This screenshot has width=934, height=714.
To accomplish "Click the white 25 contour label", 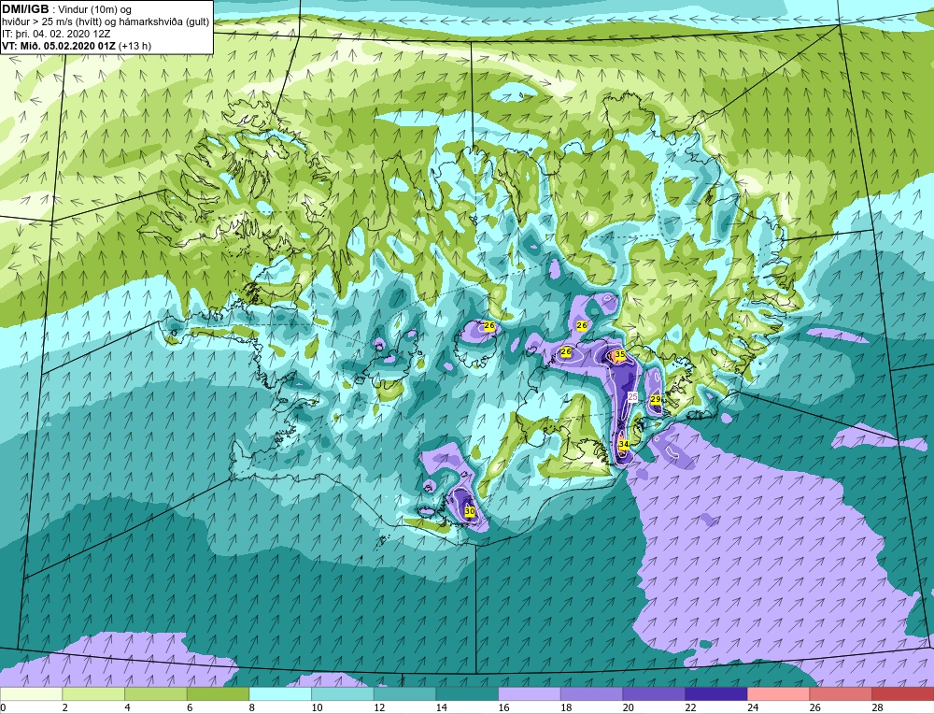I will tap(633, 396).
